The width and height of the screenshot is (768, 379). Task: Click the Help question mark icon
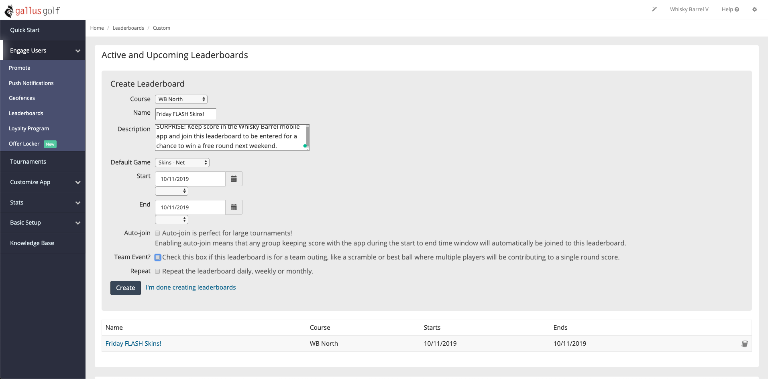pos(737,10)
